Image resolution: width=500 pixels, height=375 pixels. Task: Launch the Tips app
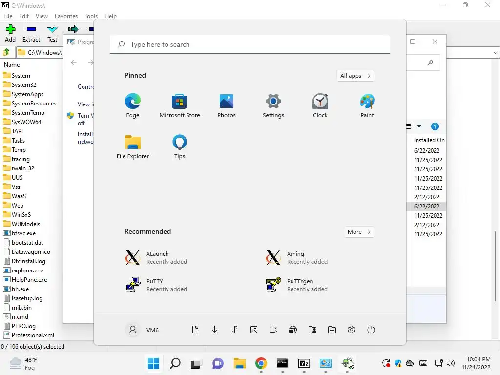[x=180, y=146]
